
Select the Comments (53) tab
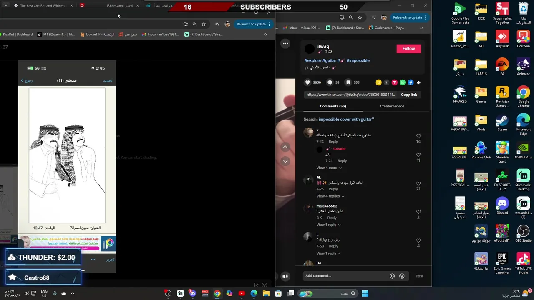click(332, 106)
